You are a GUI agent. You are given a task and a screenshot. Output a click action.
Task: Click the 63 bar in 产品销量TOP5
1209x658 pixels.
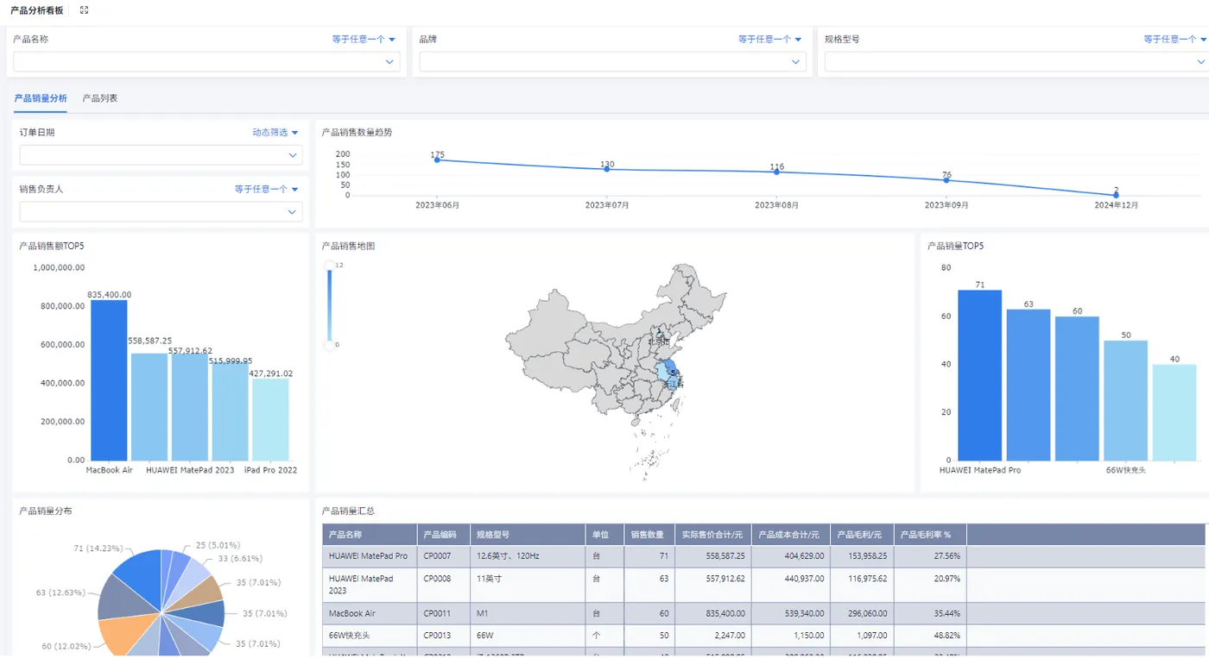click(x=1029, y=385)
